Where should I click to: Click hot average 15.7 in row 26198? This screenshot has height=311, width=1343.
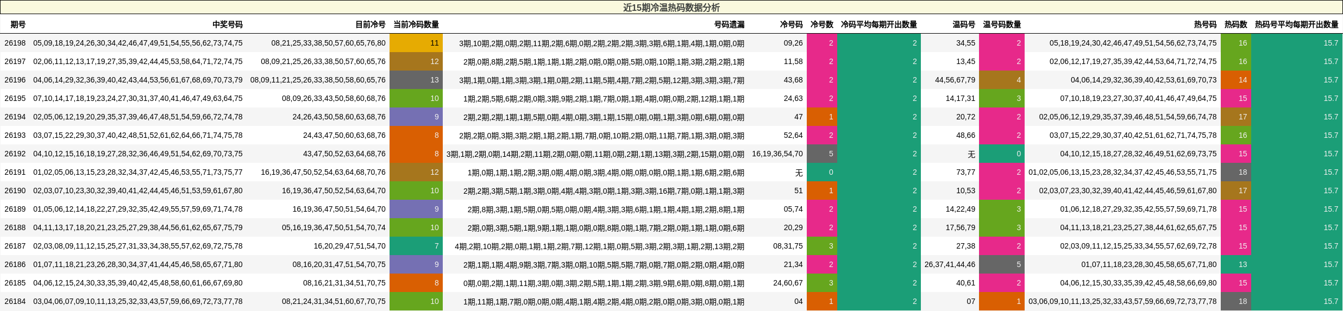click(x=1297, y=43)
